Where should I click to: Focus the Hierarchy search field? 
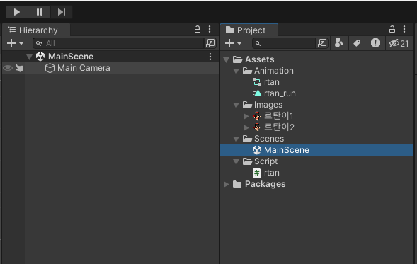[118, 43]
